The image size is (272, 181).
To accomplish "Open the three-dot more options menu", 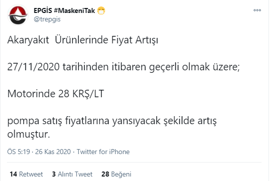I will click(x=257, y=10).
